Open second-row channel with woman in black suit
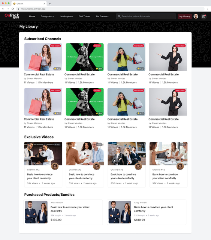This screenshot has width=211, height=240. click(x=168, y=102)
